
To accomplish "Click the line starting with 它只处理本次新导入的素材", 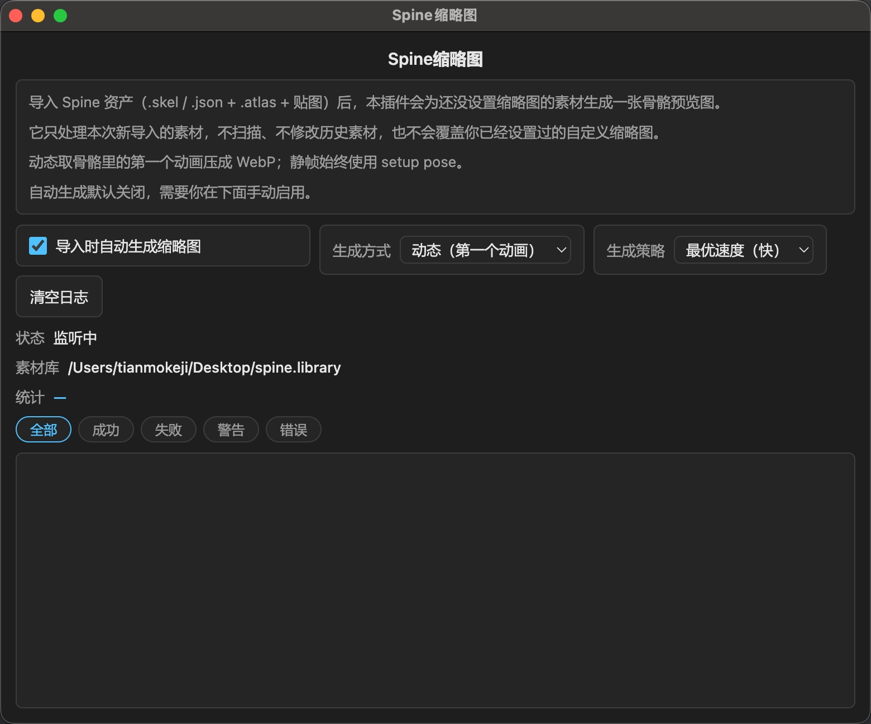I will click(345, 132).
